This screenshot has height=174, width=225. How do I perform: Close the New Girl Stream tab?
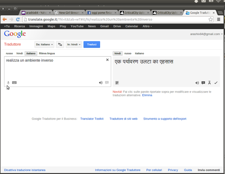82,13
